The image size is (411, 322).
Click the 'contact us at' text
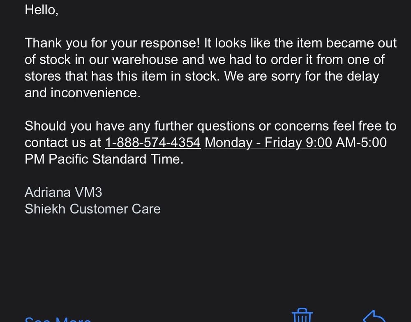click(62, 143)
